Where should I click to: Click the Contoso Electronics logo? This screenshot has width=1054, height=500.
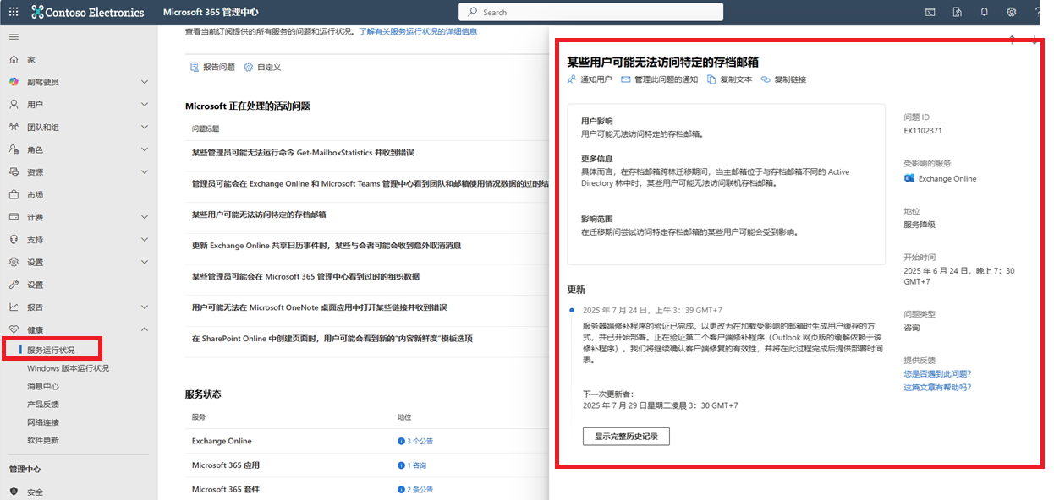(x=88, y=12)
